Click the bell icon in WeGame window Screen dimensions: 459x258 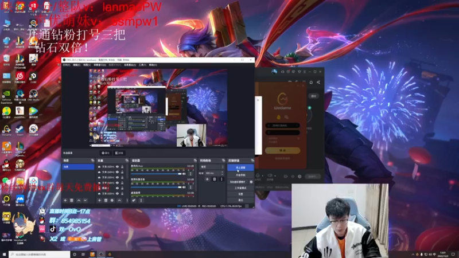coord(311,82)
